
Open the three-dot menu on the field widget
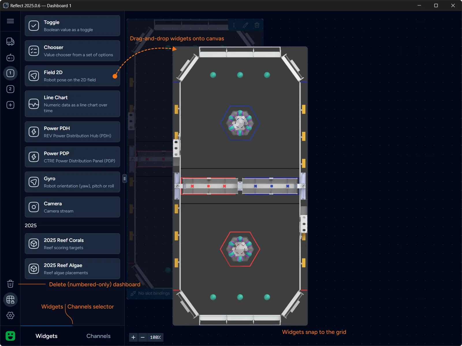coord(234,25)
